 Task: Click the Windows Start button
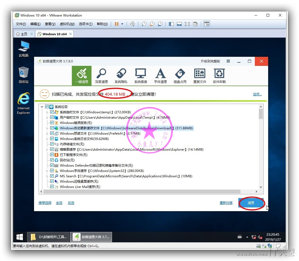pos(20,237)
